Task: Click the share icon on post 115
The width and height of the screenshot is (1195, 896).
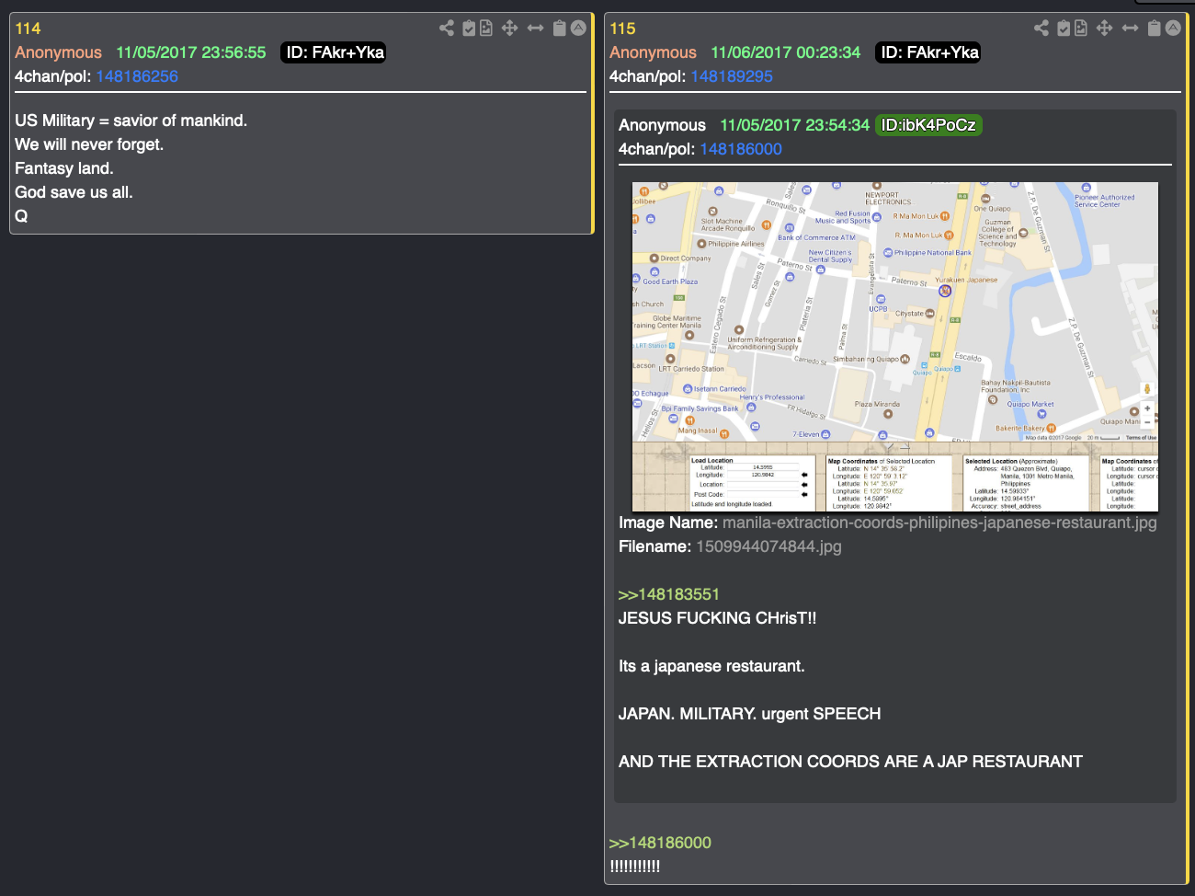Action: 1041,28
